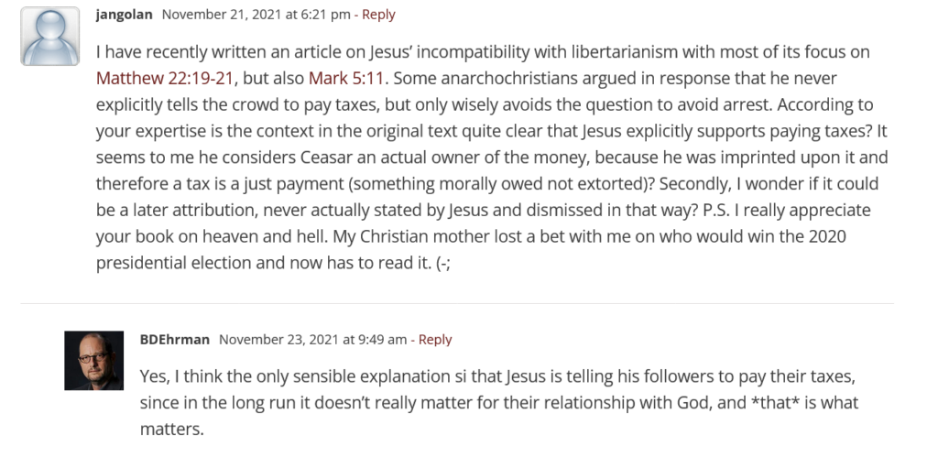This screenshot has width=938, height=457.
Task: Click inside BDEhrman's reply text
Action: pyautogui.click(x=499, y=403)
